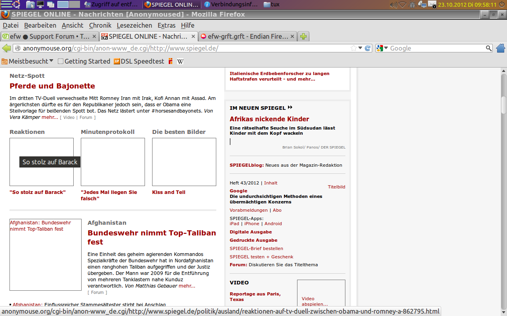507x316 pixels.
Task: Click the Home button icon
Action: (501, 48)
